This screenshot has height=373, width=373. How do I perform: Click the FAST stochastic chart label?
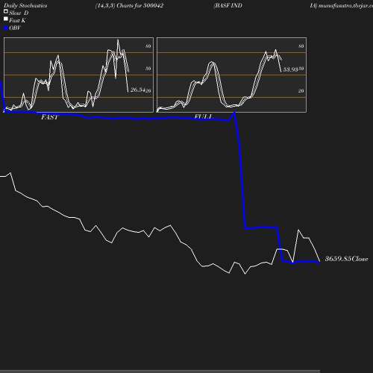50,117
